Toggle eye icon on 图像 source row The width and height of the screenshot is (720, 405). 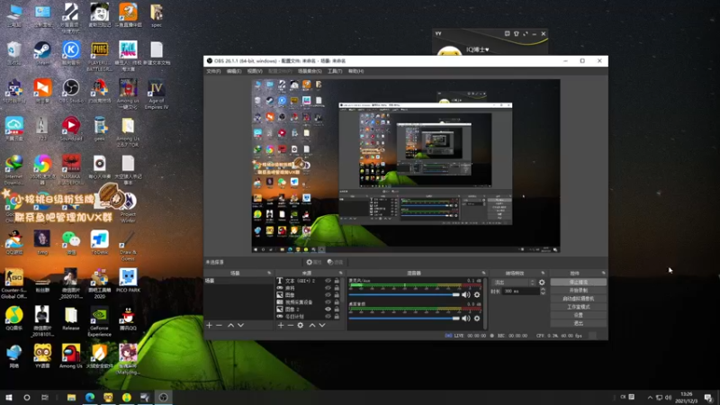coord(328,295)
